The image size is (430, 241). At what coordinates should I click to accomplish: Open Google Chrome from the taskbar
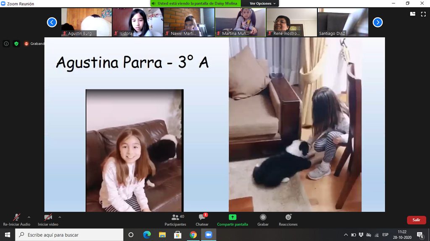[x=193, y=235]
